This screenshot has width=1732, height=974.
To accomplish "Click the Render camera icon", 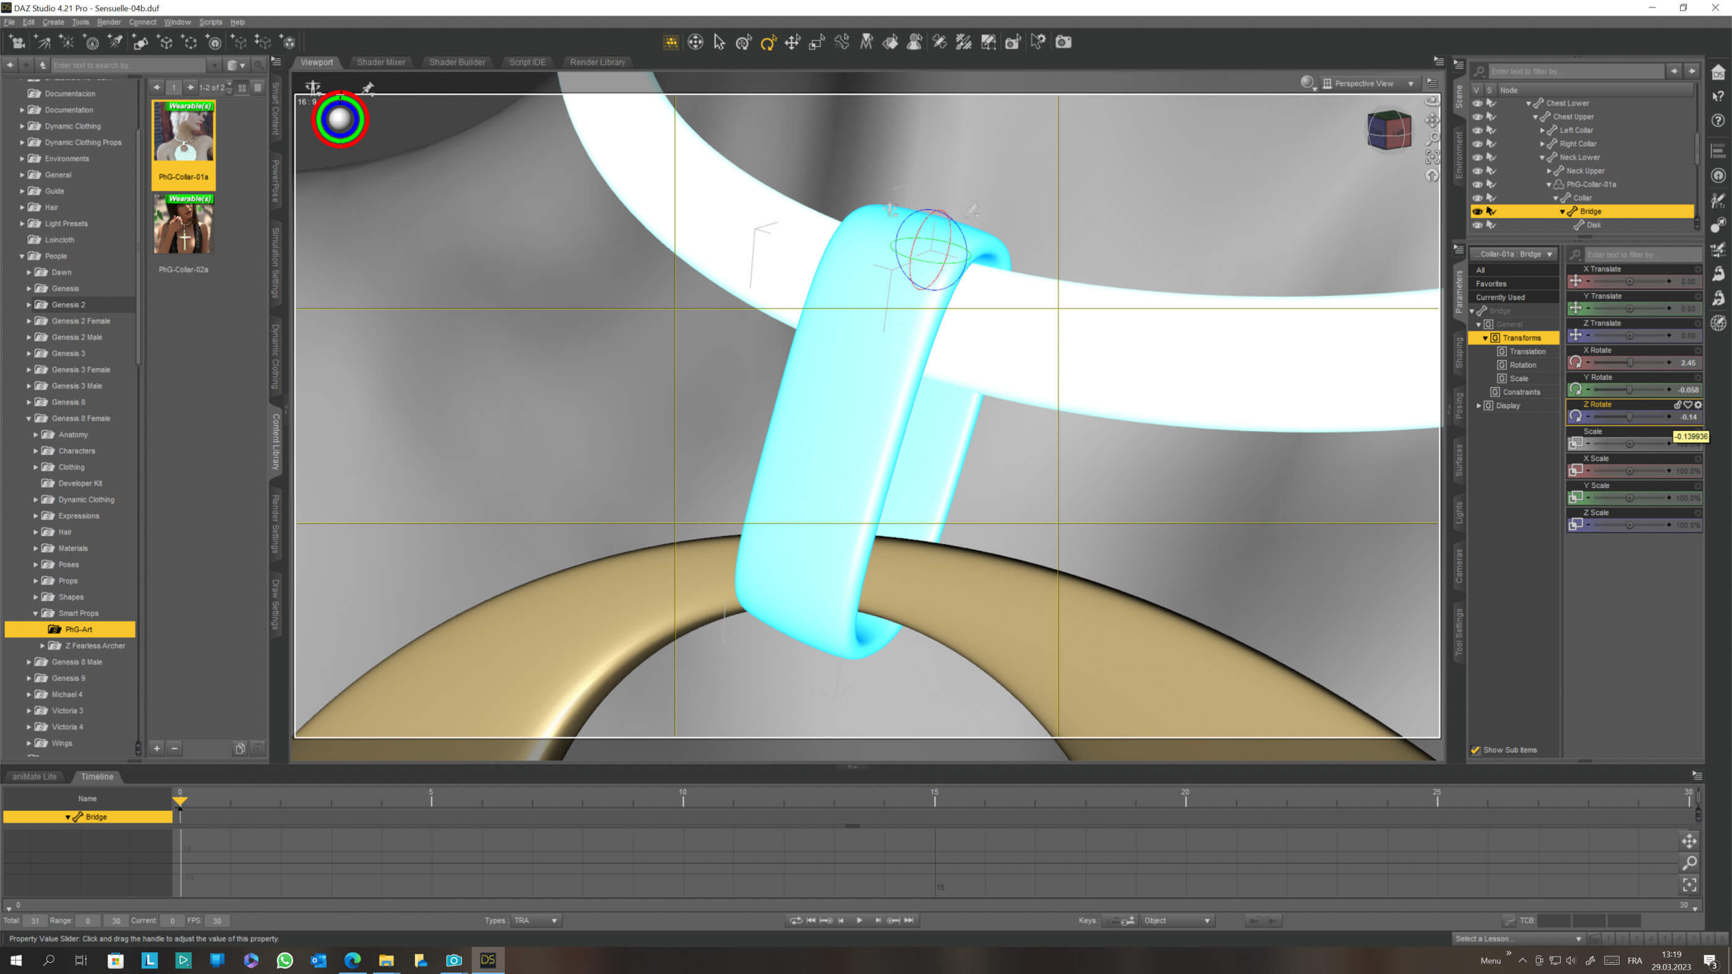I will coord(1063,42).
